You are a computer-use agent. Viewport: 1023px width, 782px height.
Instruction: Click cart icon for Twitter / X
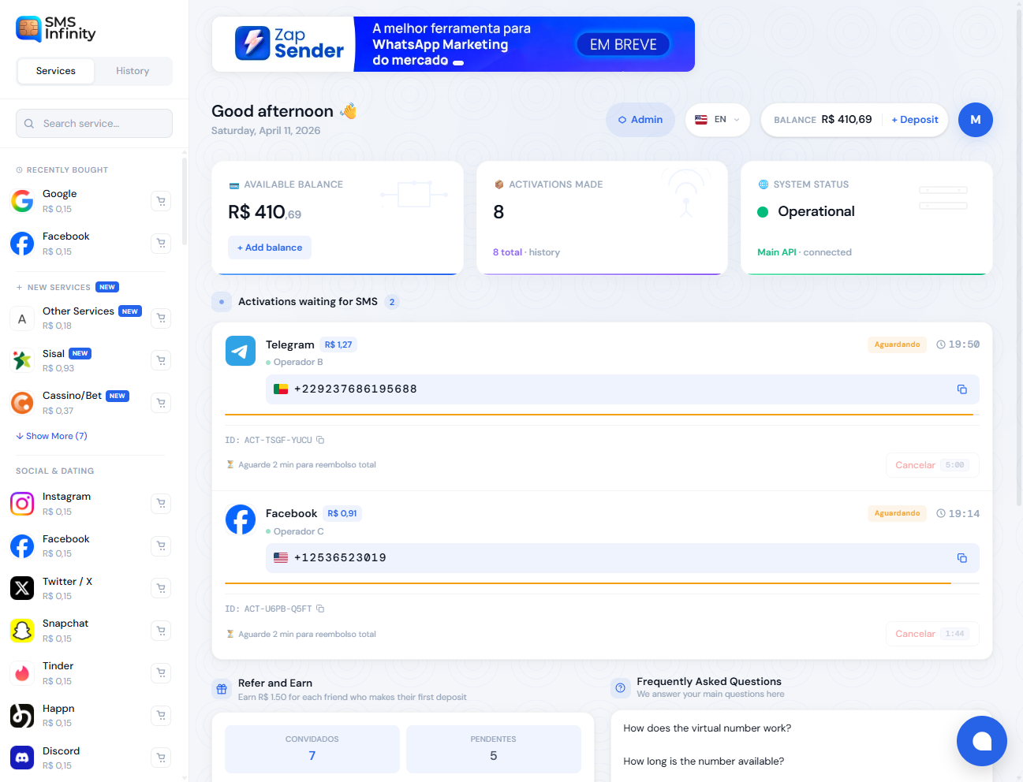coord(161,588)
